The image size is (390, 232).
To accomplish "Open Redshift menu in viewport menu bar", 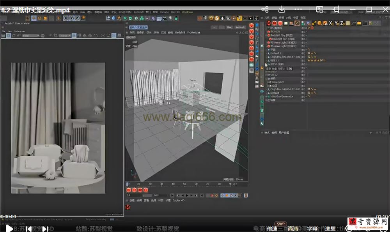I will (x=180, y=33).
